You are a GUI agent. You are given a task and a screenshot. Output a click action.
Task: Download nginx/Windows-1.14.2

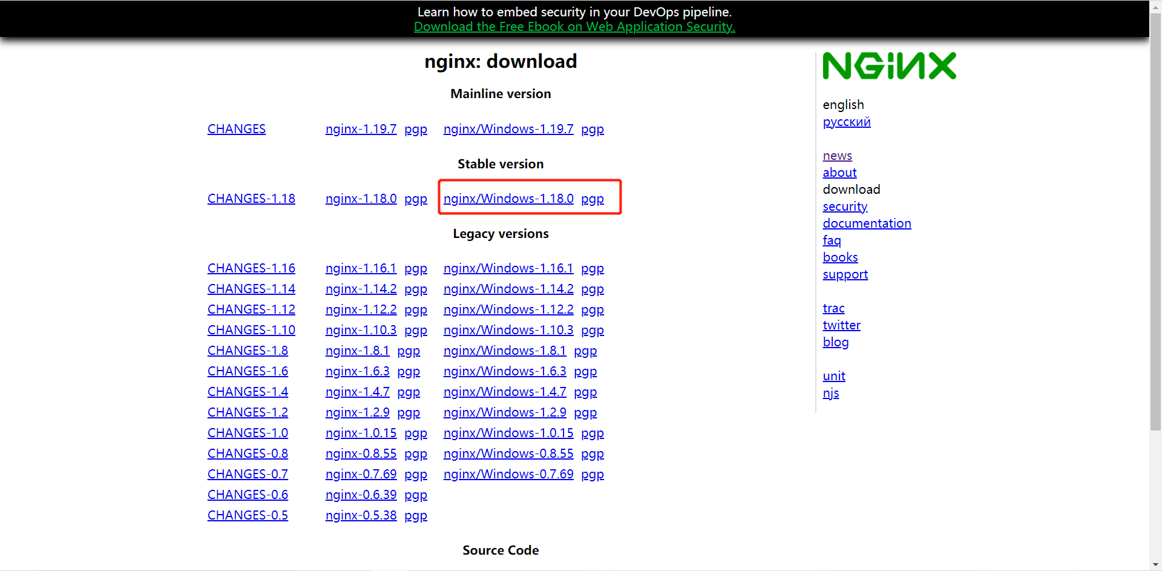click(x=508, y=289)
